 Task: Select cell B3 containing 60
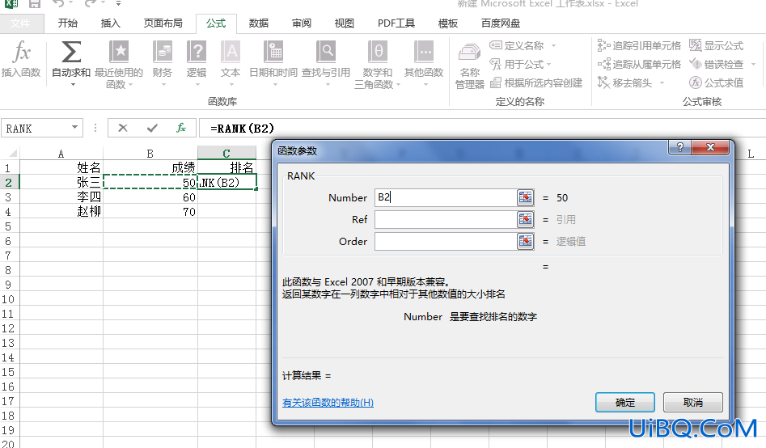coord(150,197)
